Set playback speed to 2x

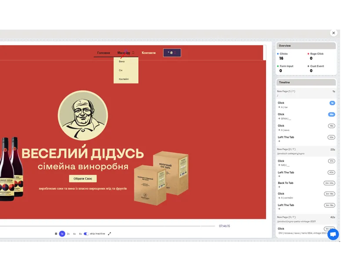coord(68,234)
